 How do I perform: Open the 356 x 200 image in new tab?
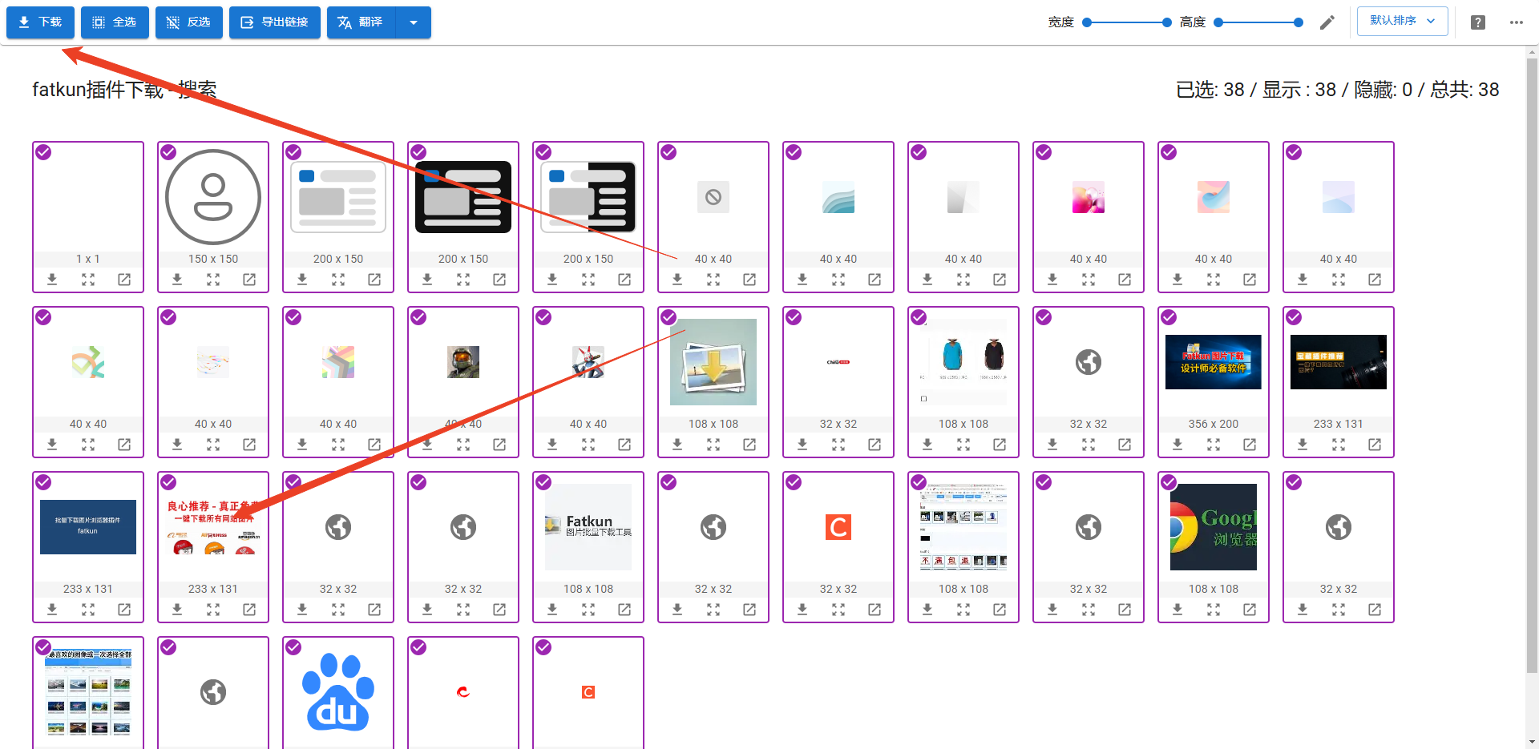(1250, 445)
